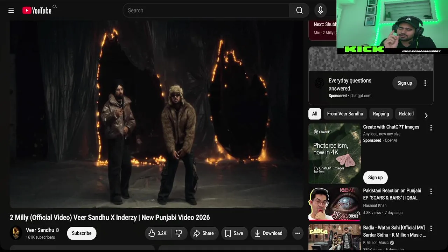Click 'Create with ChatGPT Images' ad title
This screenshot has height=252, width=448.
(x=391, y=127)
